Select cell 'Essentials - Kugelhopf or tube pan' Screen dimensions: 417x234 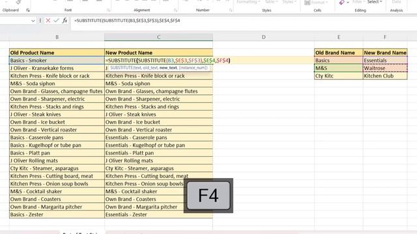tap(158, 145)
